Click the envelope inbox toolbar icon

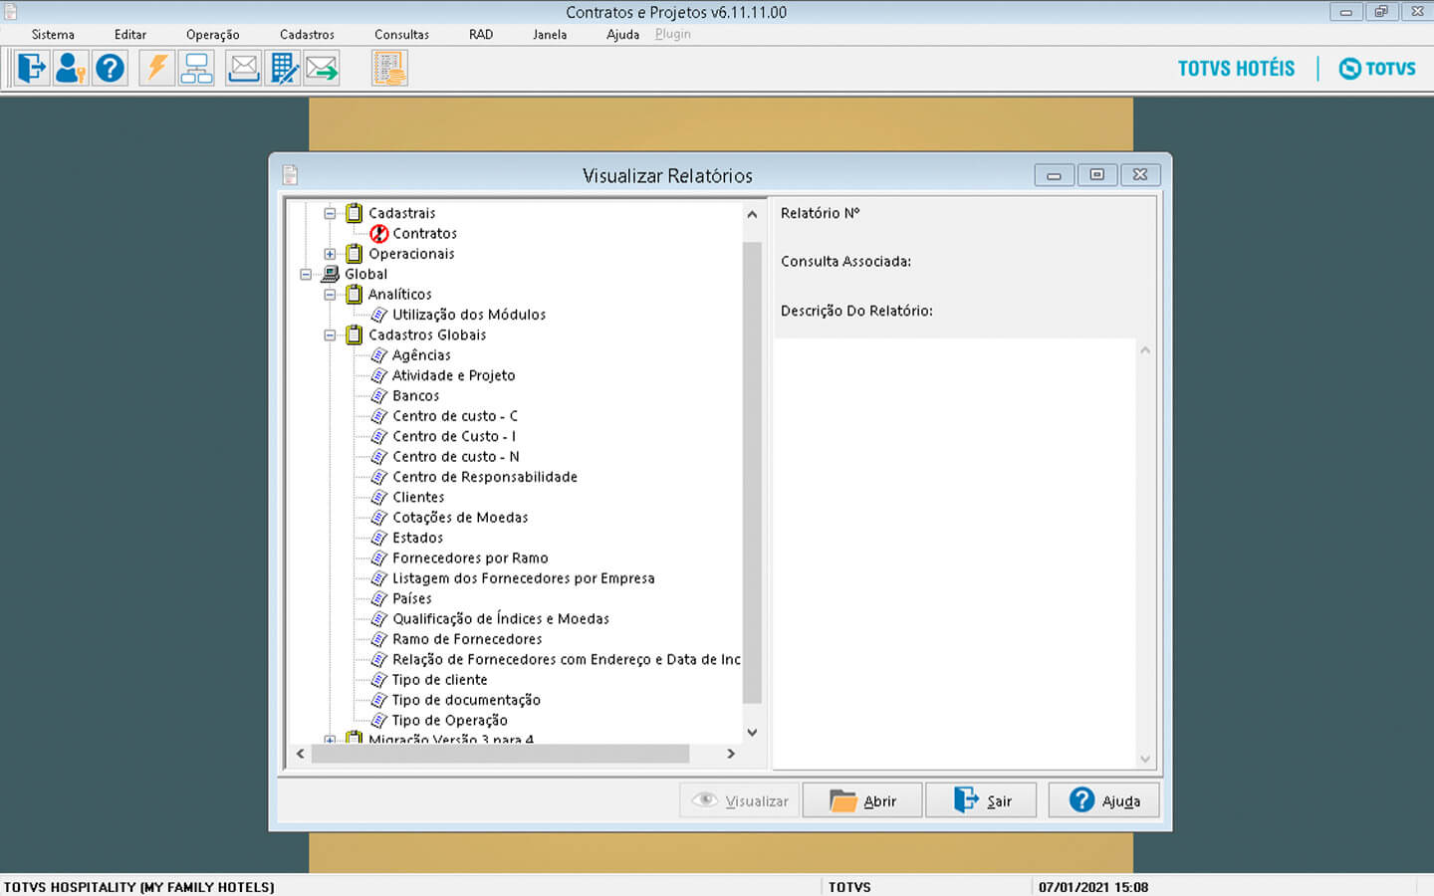[x=244, y=69]
